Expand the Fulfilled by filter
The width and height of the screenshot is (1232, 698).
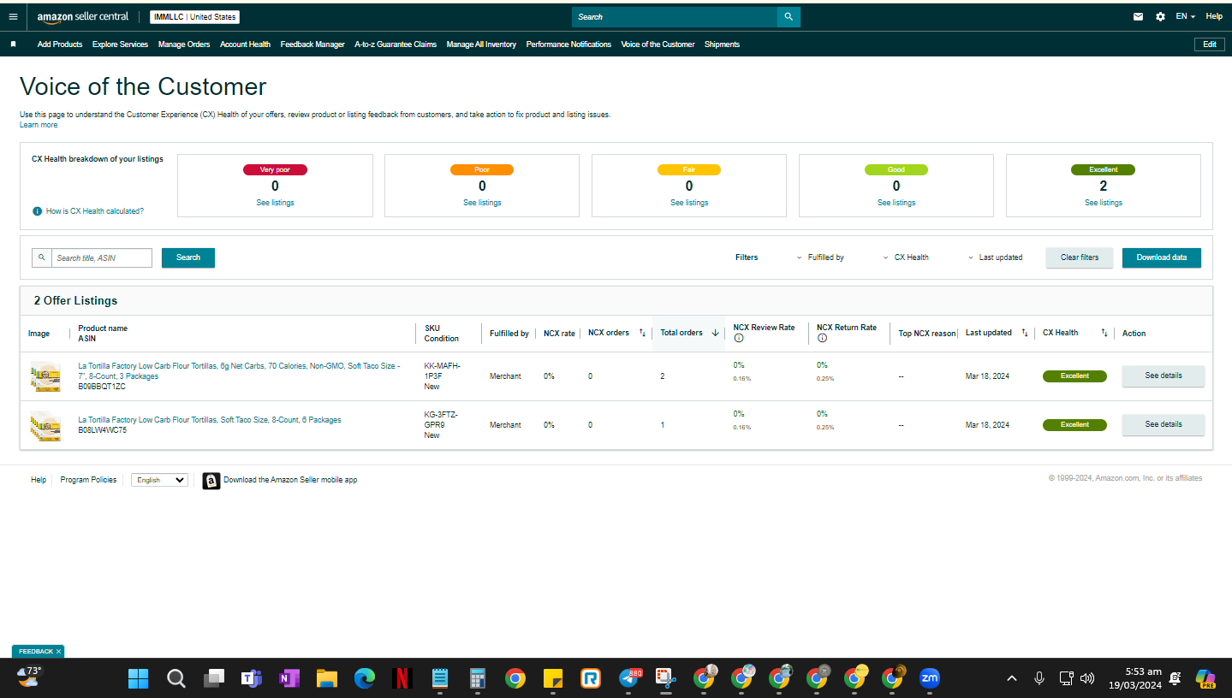pyautogui.click(x=820, y=257)
